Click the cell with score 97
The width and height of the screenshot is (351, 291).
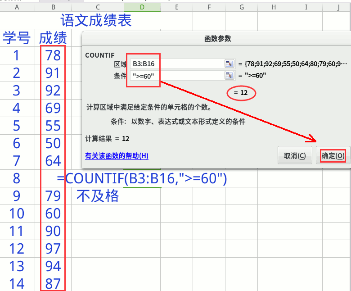[x=53, y=249]
